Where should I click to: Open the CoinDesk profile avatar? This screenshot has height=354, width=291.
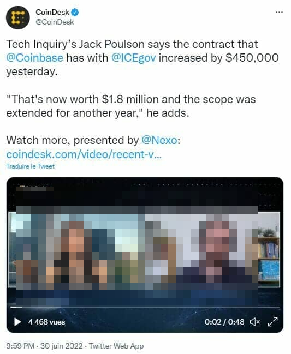click(x=18, y=17)
